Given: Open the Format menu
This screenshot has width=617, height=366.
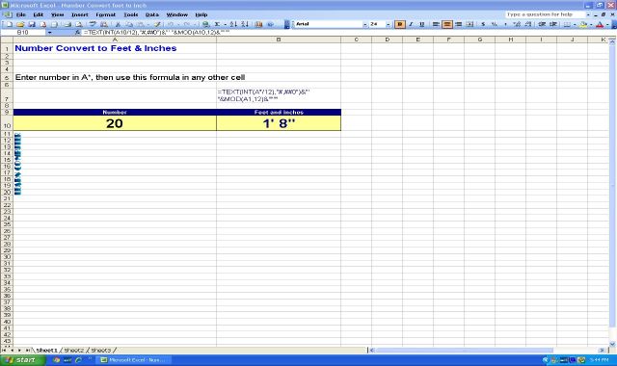Looking at the screenshot, I should [105, 14].
